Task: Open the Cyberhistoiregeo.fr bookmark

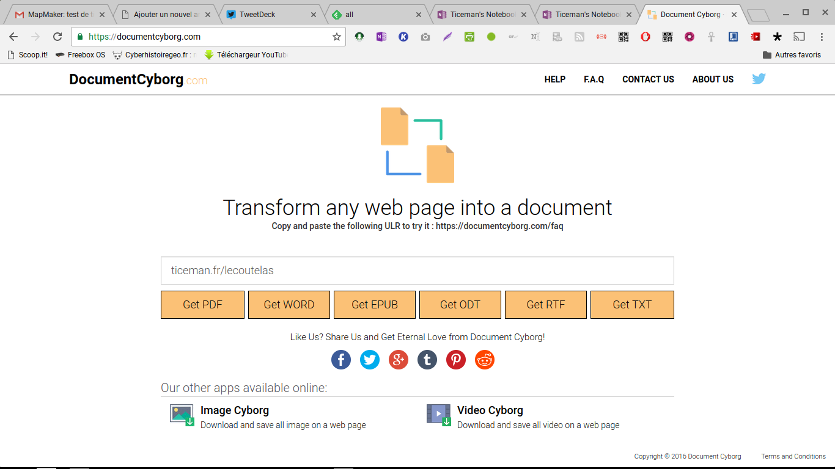Action: coord(155,55)
